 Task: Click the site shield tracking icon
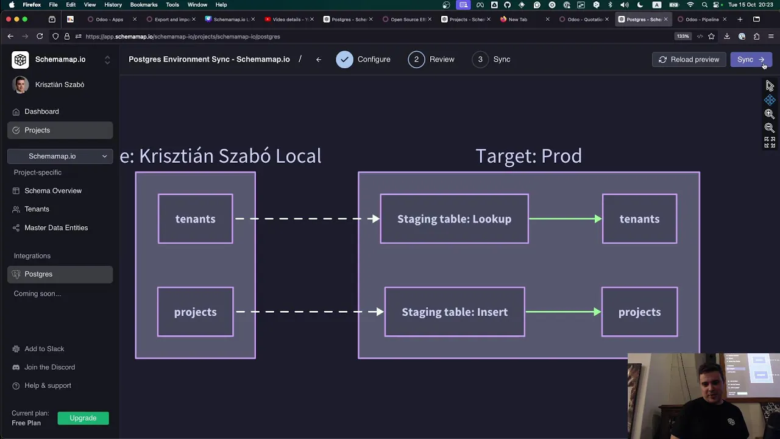click(55, 37)
